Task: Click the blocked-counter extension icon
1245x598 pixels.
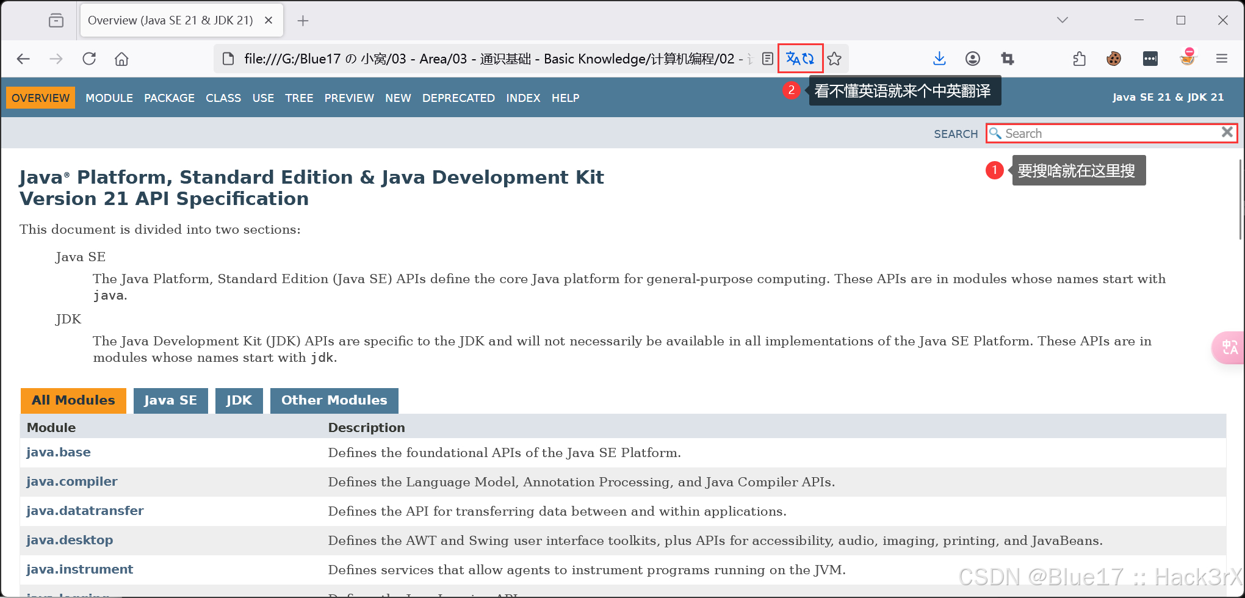Action: pyautogui.click(x=1187, y=57)
